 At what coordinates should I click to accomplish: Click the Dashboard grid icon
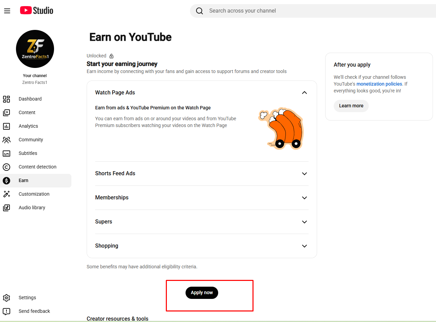(6, 99)
